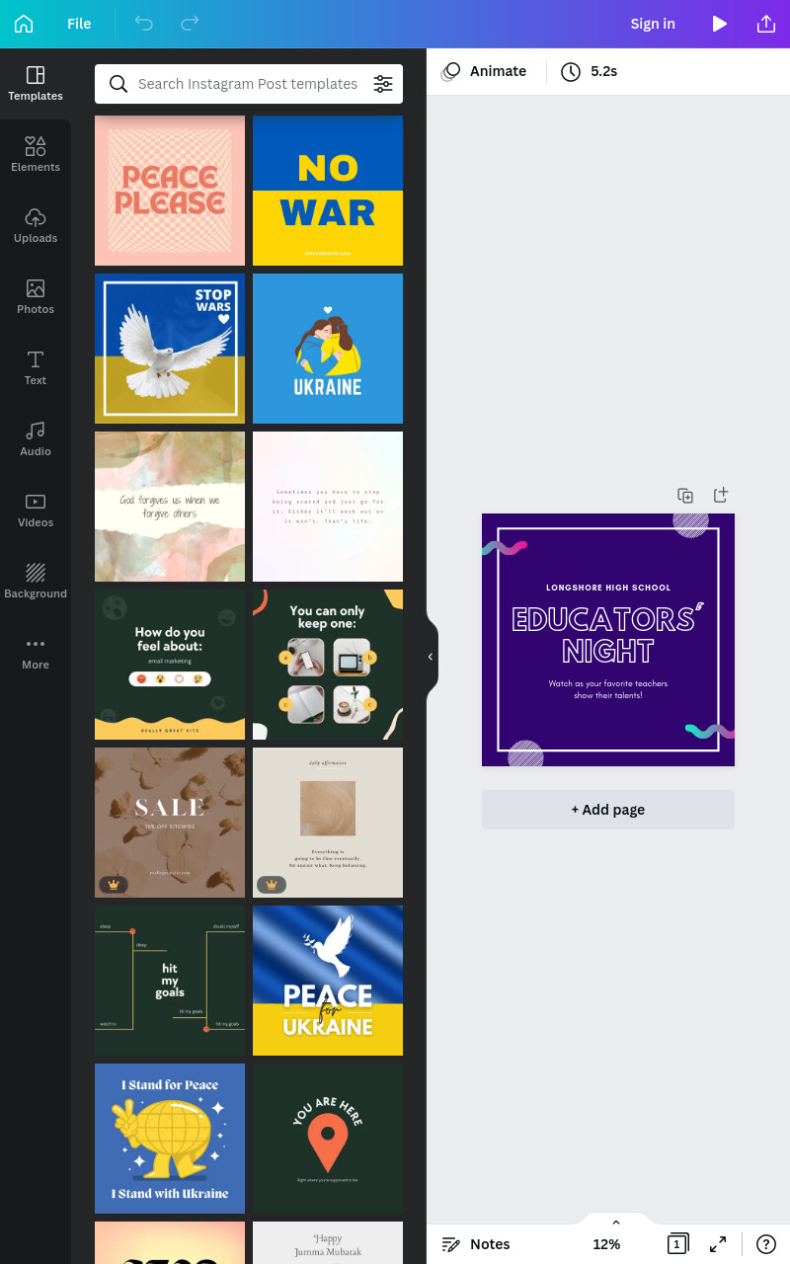Open the Uploads tab
The image size is (790, 1264).
[36, 226]
